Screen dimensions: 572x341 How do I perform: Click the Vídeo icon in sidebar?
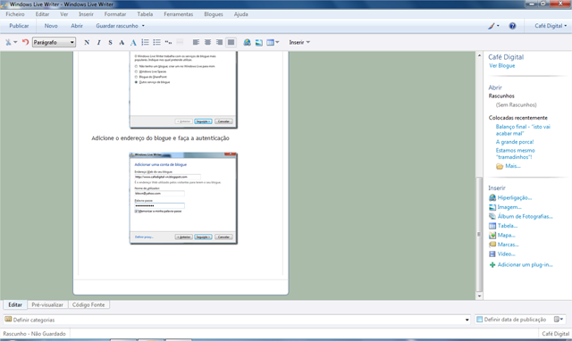pyautogui.click(x=492, y=254)
